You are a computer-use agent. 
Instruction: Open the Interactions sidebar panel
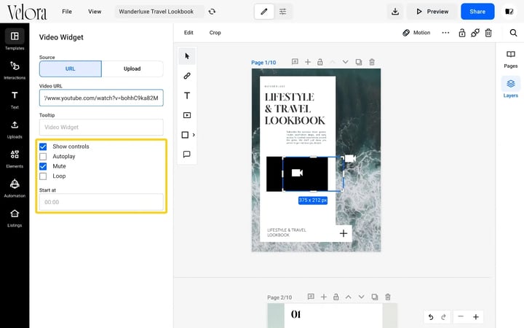tap(15, 69)
